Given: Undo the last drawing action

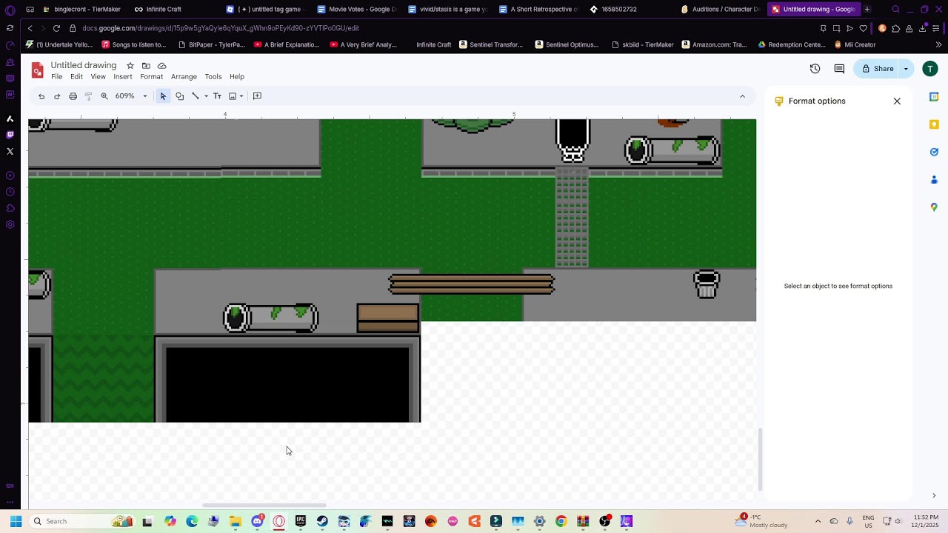Looking at the screenshot, I should tap(41, 96).
